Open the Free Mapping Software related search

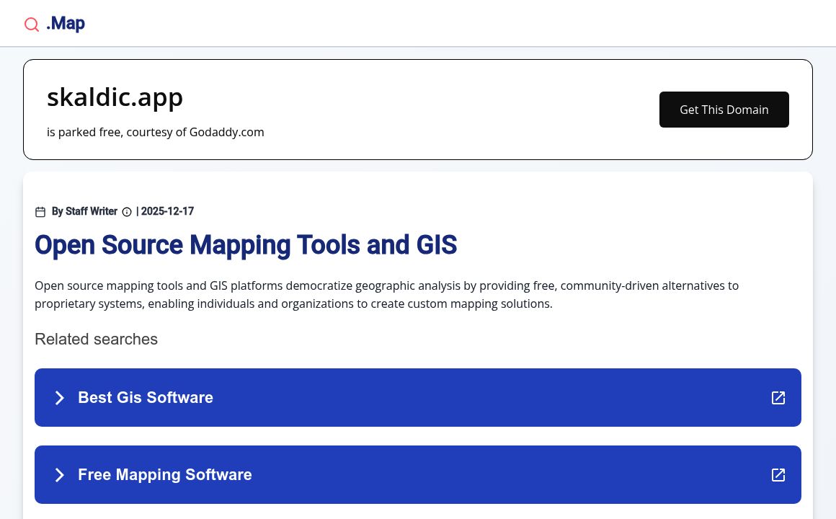coord(164,474)
